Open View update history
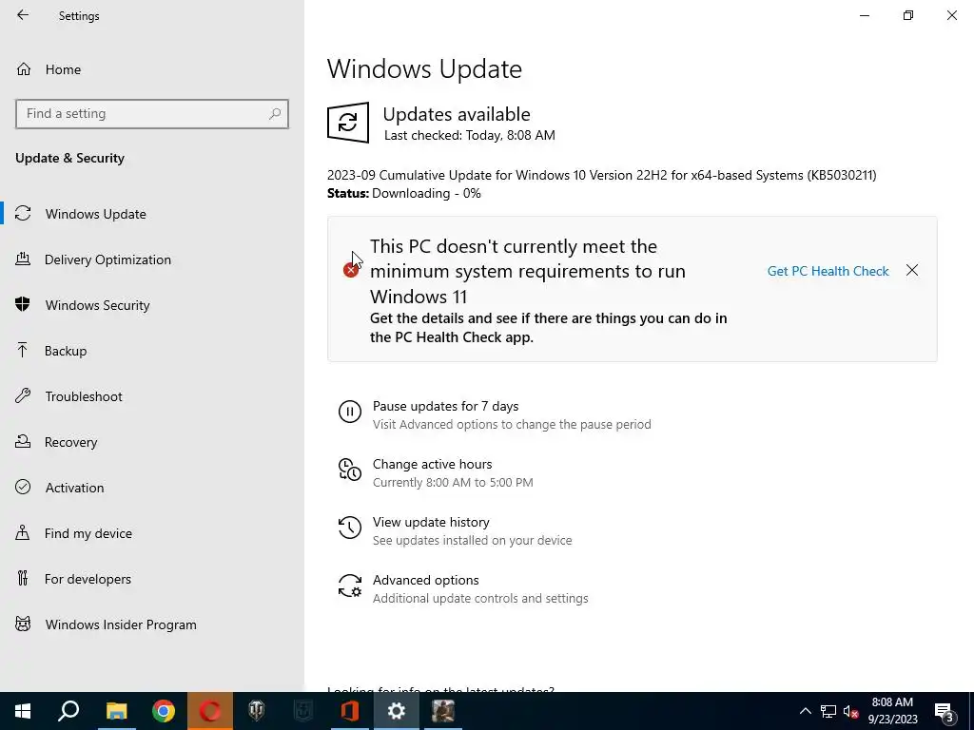The width and height of the screenshot is (974, 730). click(431, 522)
